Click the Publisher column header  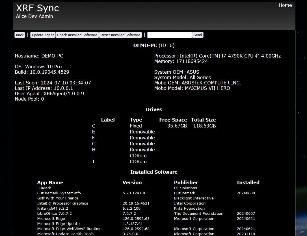click(186, 182)
